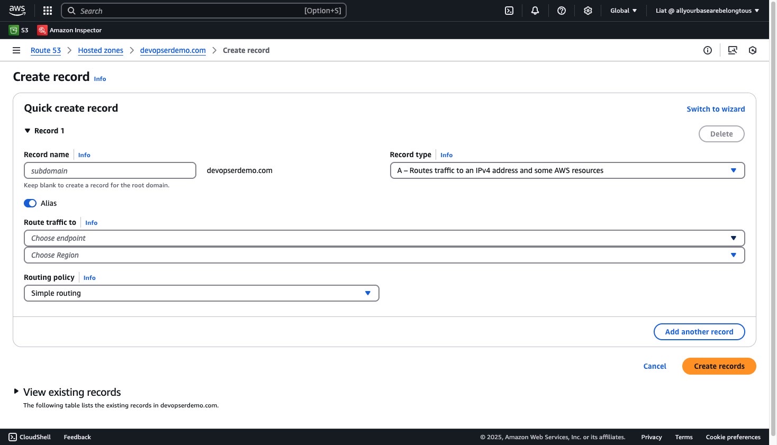Viewport: 777px width, 445px height.
Task: Open the Amazon Inspector shortcut
Action: coord(69,30)
